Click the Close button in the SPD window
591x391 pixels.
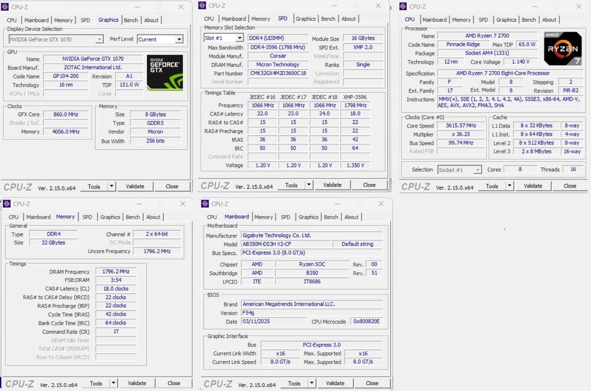click(x=369, y=185)
